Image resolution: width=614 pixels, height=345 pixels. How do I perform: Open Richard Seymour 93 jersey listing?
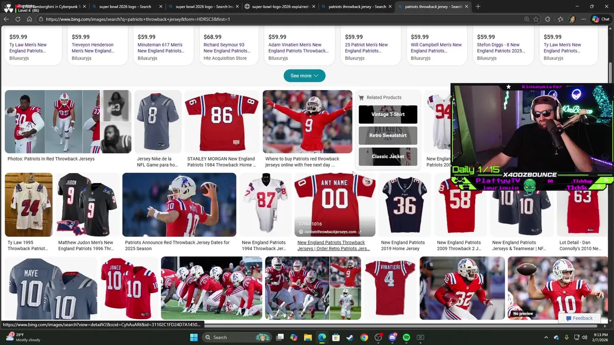coord(227,48)
